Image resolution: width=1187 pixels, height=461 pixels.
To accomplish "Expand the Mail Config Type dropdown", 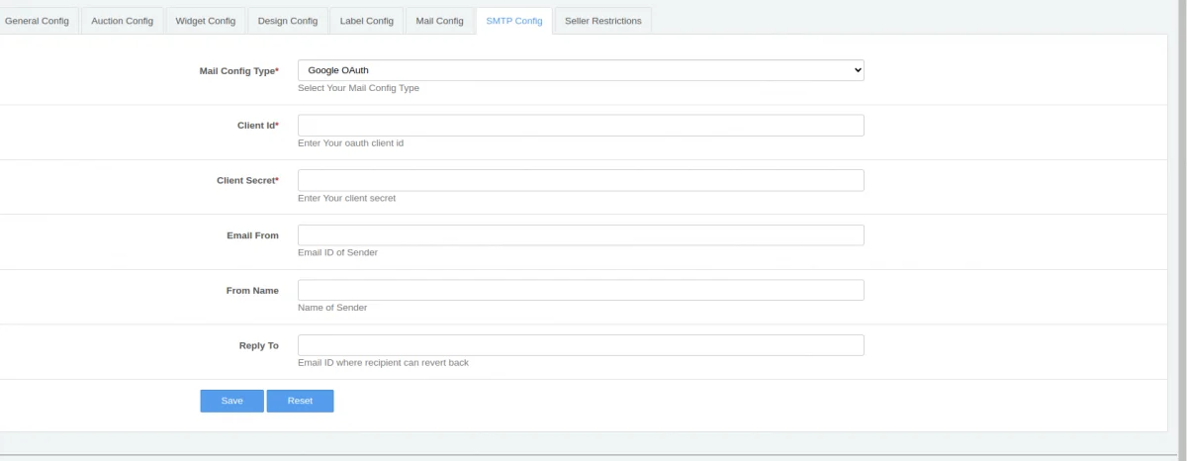I will coord(581,70).
